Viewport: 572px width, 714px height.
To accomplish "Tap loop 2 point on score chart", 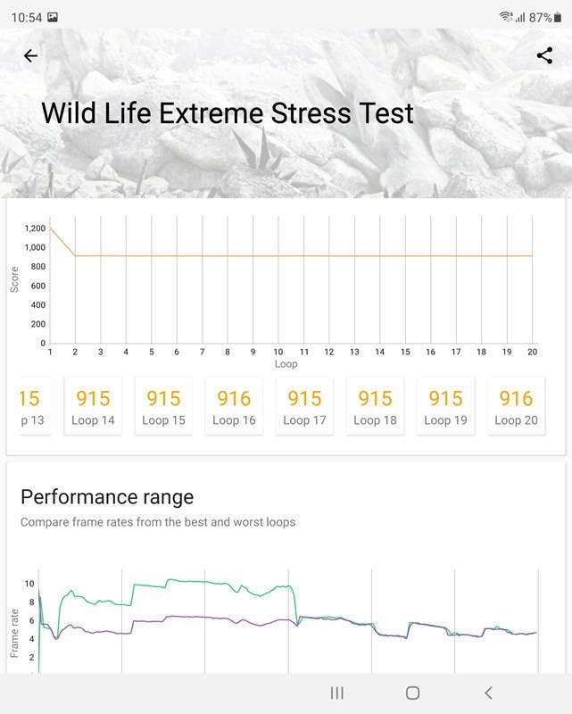I will pyautogui.click(x=75, y=256).
